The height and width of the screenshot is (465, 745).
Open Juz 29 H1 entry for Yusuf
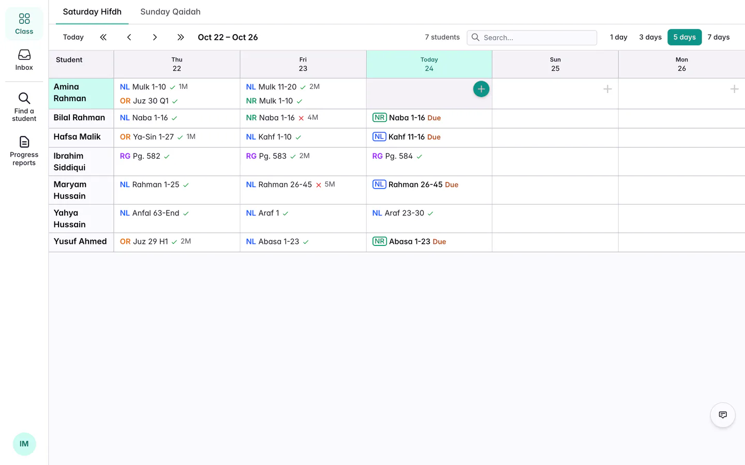point(155,241)
